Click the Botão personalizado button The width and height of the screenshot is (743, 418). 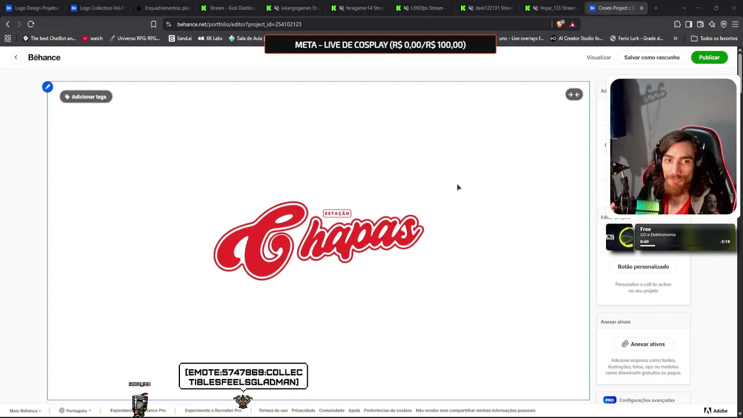pos(643,266)
